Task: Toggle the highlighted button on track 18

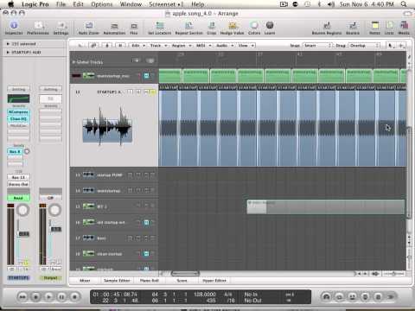Action: pos(146,254)
